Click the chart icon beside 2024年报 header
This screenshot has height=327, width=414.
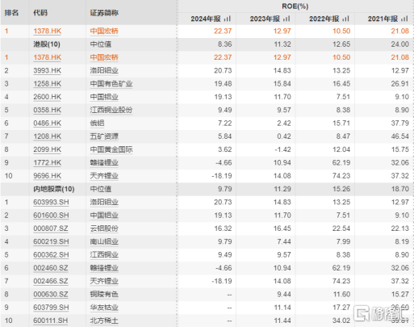(x=228, y=19)
